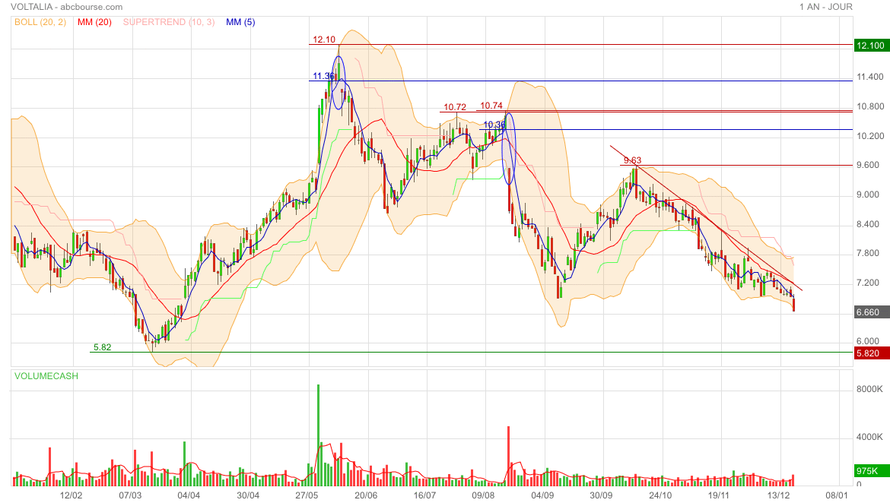Click the 11.400 price axis value

(870, 78)
